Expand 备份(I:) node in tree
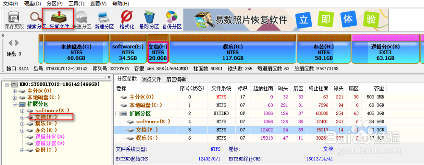This screenshot has width=424, height=165. pos(22,150)
